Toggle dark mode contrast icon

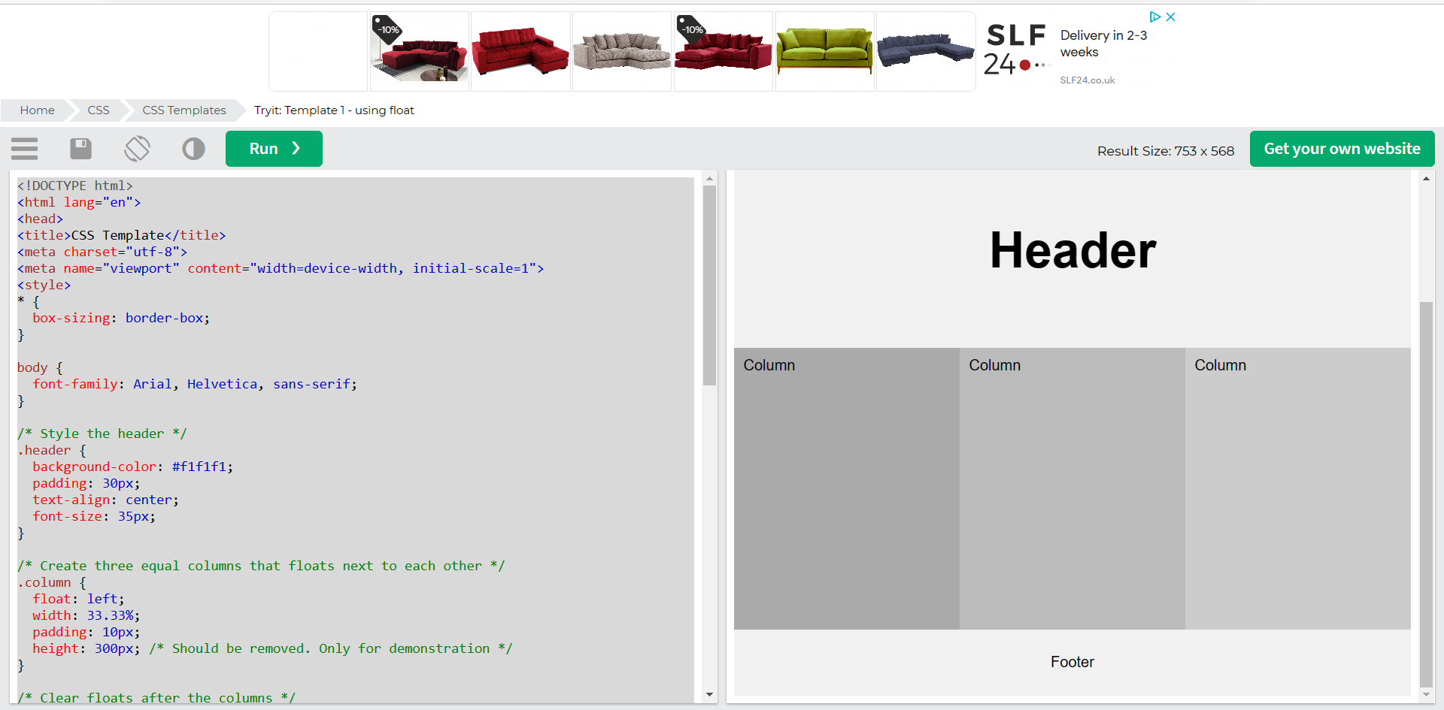point(193,149)
